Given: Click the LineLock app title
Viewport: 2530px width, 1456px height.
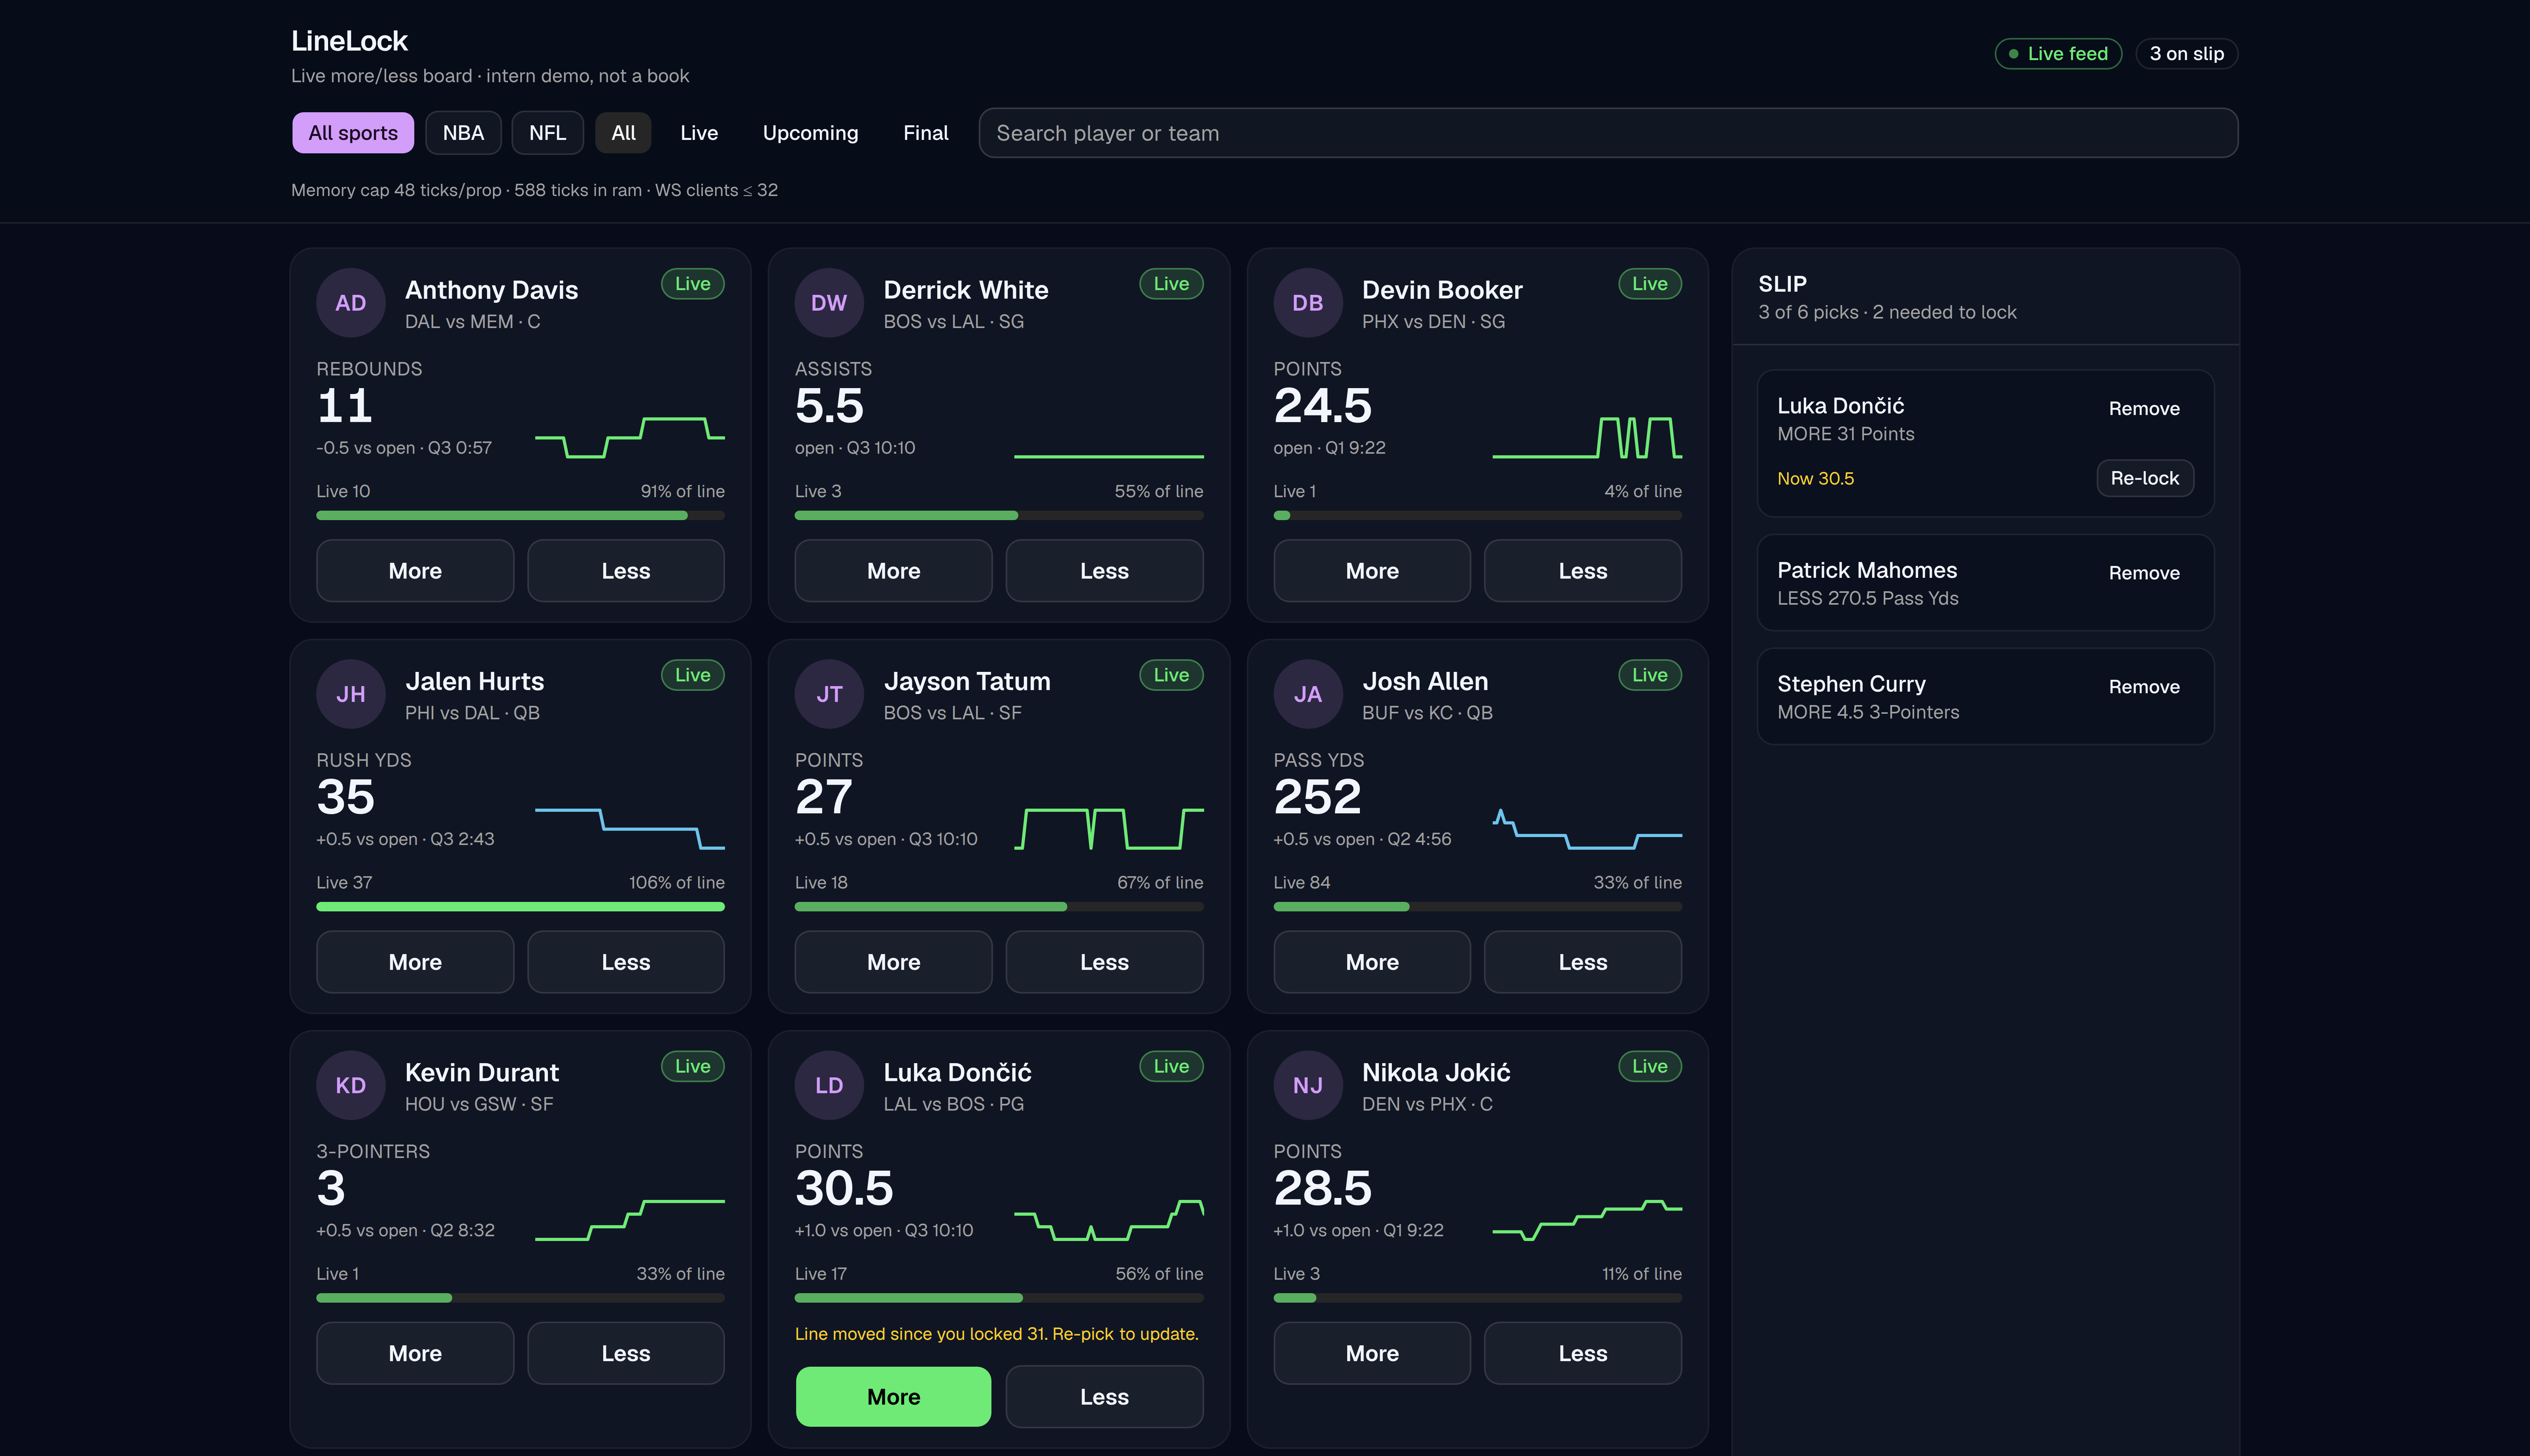Looking at the screenshot, I should click(349, 41).
